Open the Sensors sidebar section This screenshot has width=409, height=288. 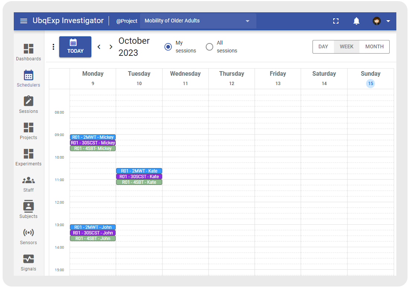tap(28, 236)
